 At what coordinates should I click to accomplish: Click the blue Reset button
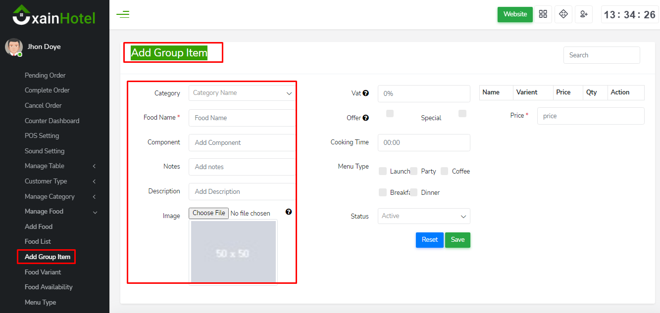(x=429, y=240)
